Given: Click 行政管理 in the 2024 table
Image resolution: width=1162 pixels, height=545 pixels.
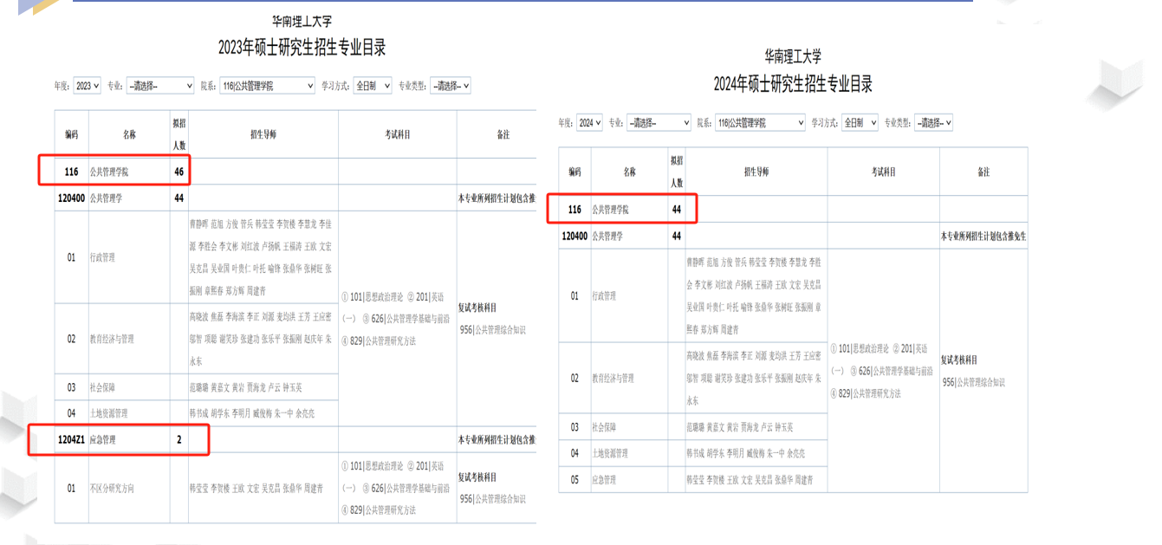Looking at the screenshot, I should (x=604, y=295).
